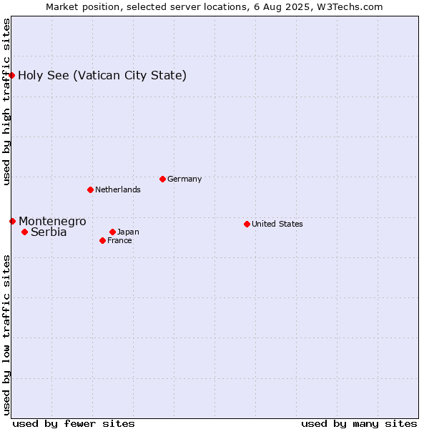This screenshot has width=429, height=429.
Task: Click the Holy See red data point
Action: [x=11, y=75]
